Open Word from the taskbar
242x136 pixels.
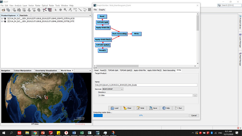coord(74,133)
